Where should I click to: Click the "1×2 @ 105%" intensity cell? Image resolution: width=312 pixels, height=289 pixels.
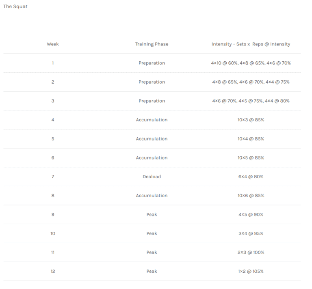pyautogui.click(x=251, y=272)
